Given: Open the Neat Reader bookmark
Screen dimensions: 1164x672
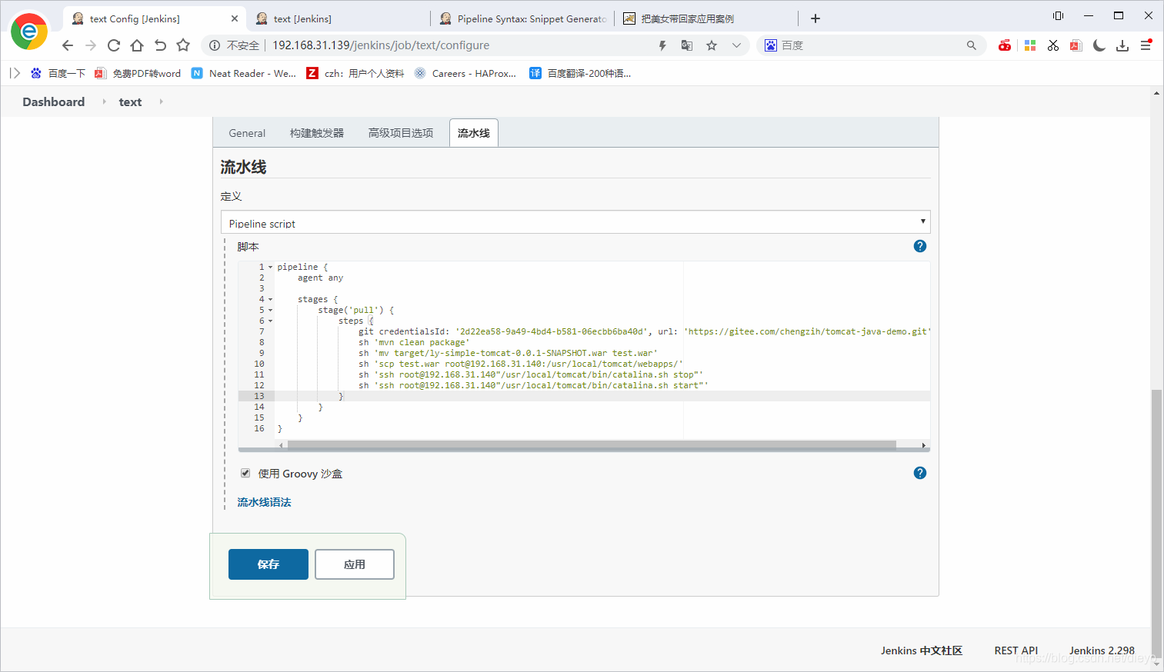Looking at the screenshot, I should point(244,73).
